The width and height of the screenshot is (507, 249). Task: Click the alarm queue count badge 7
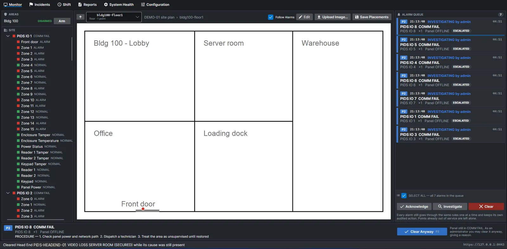click(501, 15)
